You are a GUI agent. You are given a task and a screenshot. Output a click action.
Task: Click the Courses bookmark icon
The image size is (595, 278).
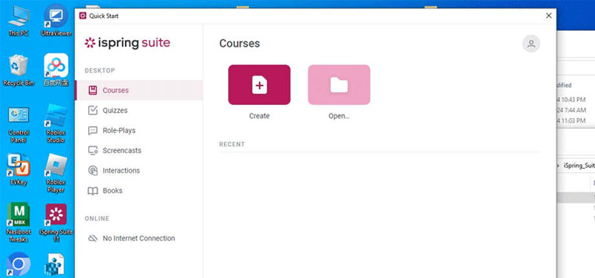(x=92, y=91)
